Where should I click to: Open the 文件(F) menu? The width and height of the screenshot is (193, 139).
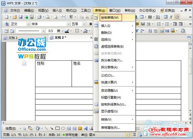coord(15,11)
